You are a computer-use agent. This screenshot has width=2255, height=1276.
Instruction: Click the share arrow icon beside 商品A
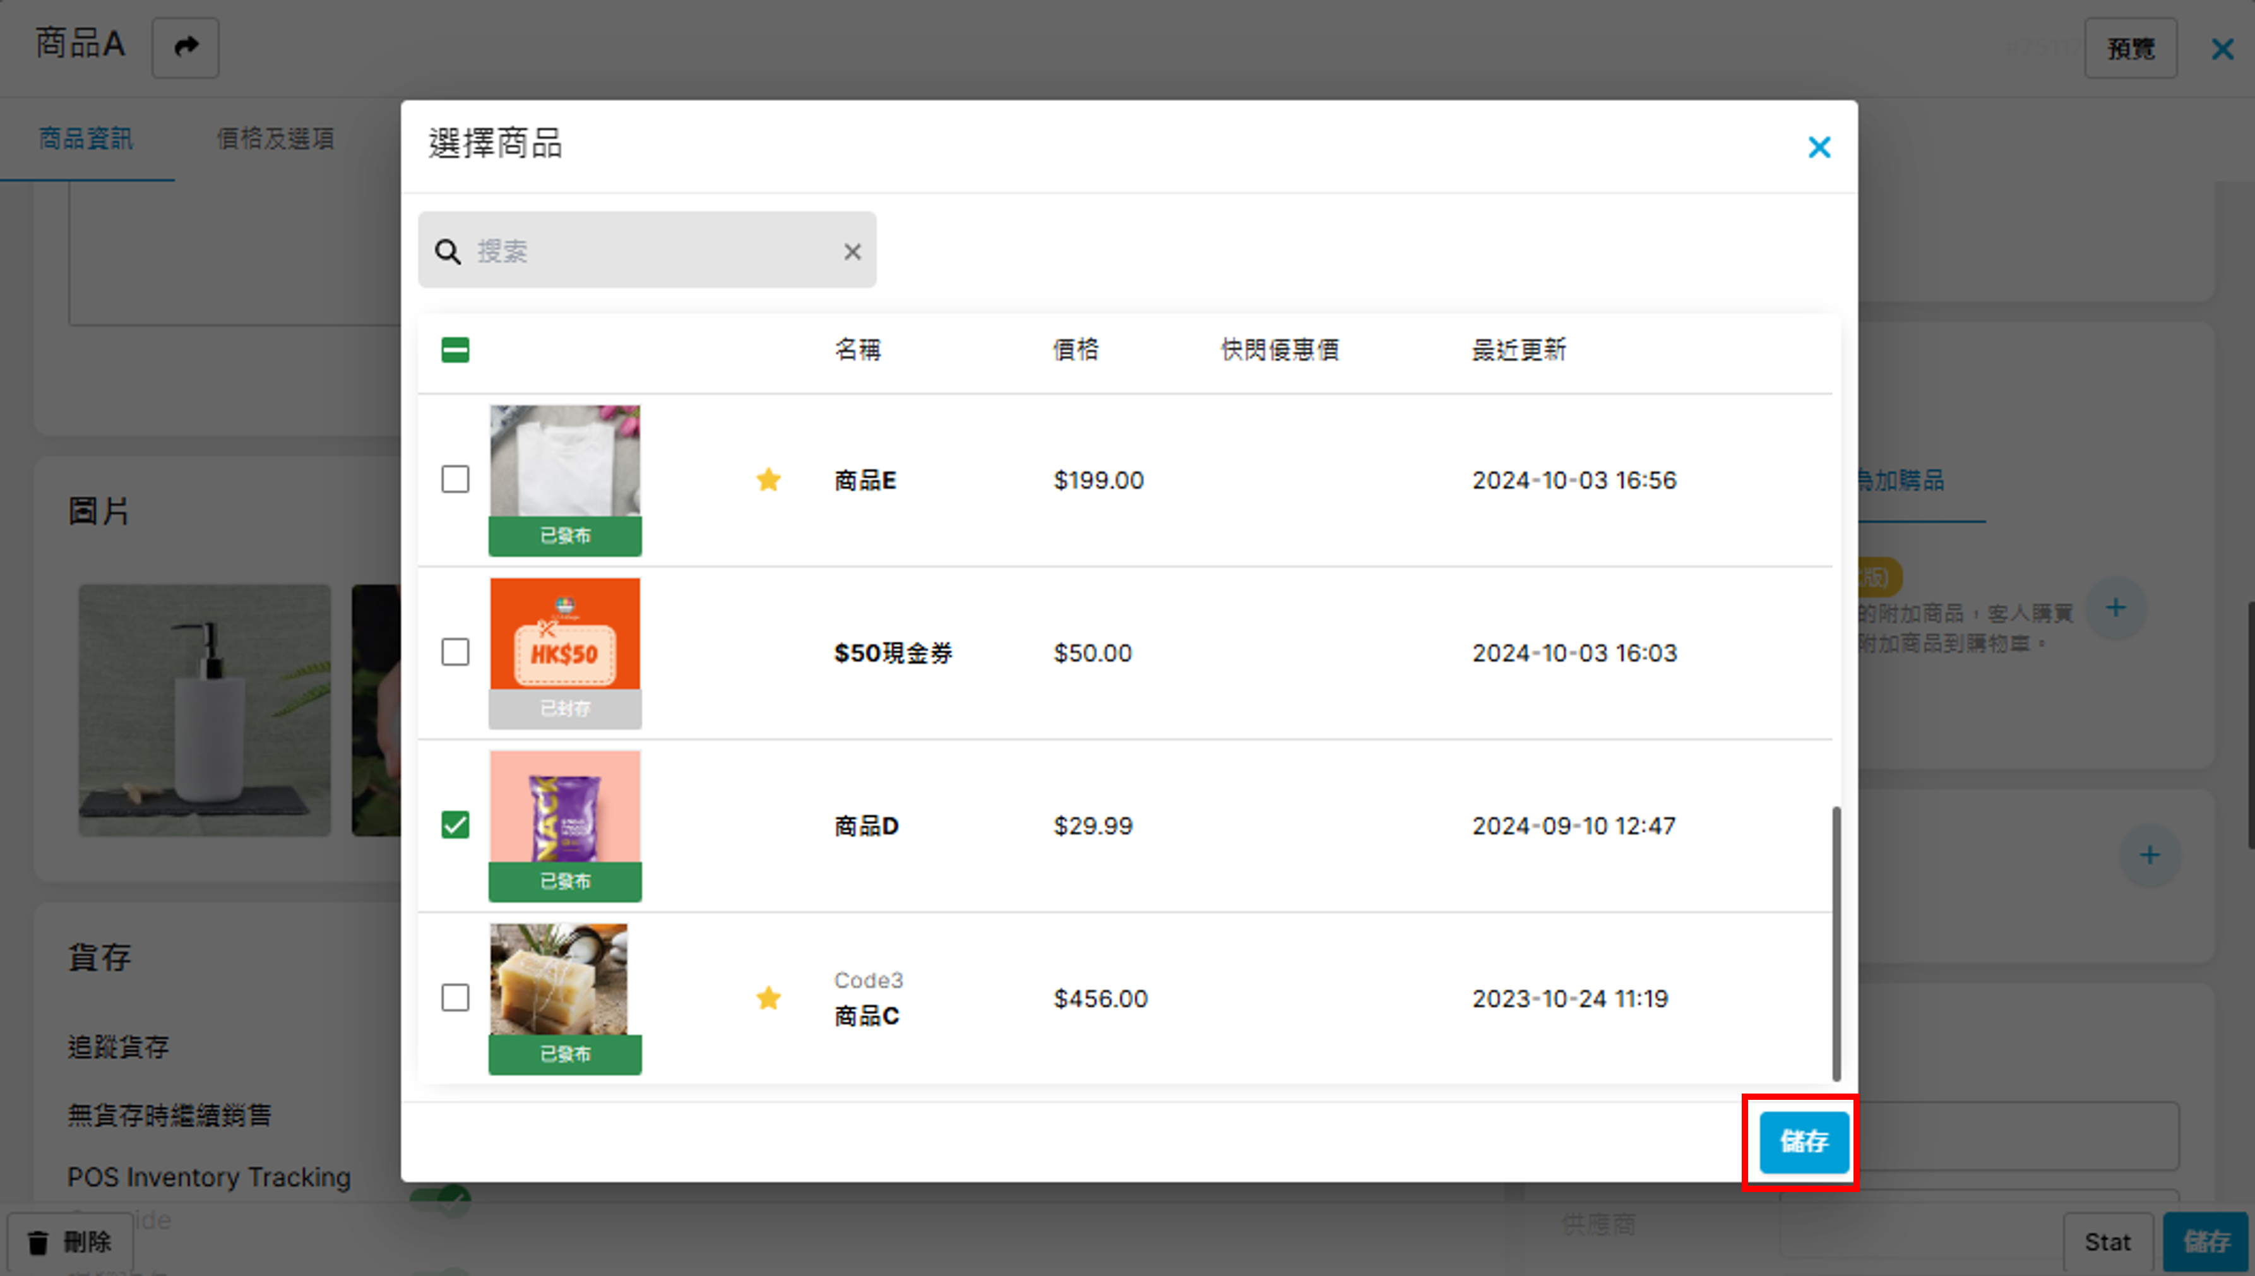coord(186,47)
